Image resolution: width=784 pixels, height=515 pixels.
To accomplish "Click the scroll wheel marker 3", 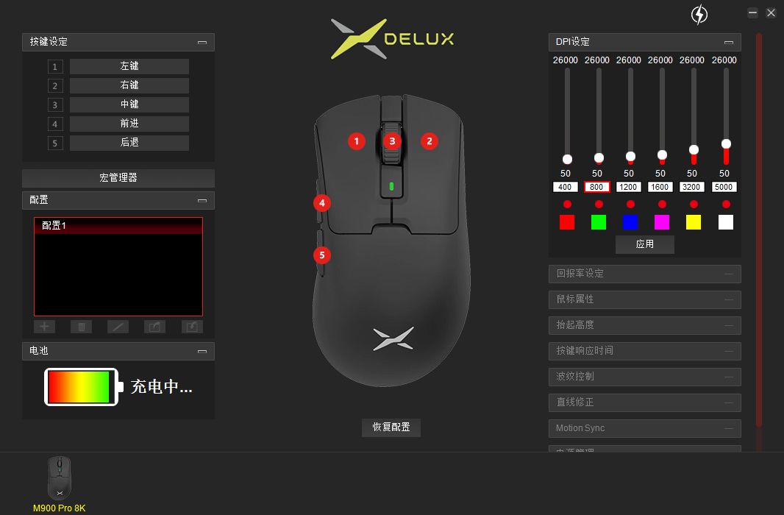I will click(x=393, y=141).
